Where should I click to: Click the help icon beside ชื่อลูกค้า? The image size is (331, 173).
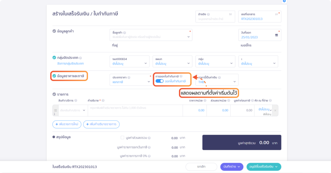[x=125, y=33]
